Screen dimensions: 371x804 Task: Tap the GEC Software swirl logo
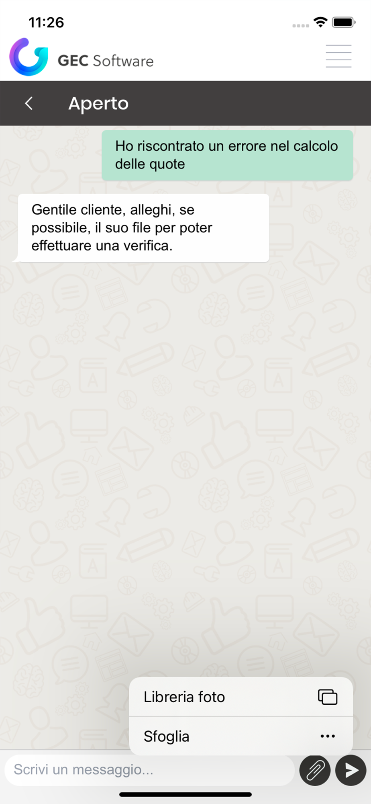click(x=29, y=57)
